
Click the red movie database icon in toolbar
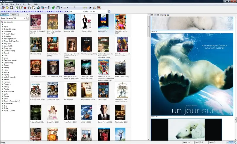click(x=3, y=8)
